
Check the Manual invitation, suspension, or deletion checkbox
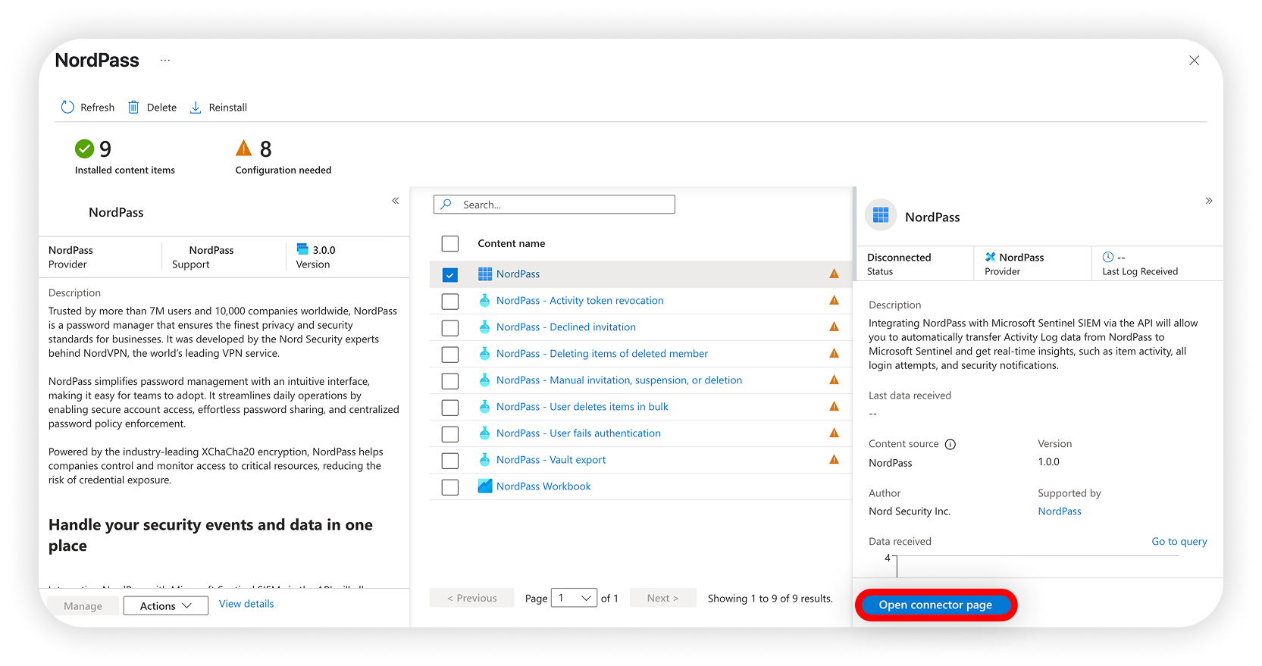click(x=450, y=381)
